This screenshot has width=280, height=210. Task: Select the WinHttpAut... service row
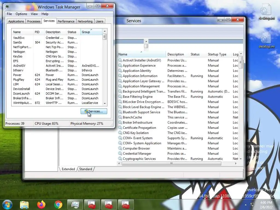[x=57, y=103]
